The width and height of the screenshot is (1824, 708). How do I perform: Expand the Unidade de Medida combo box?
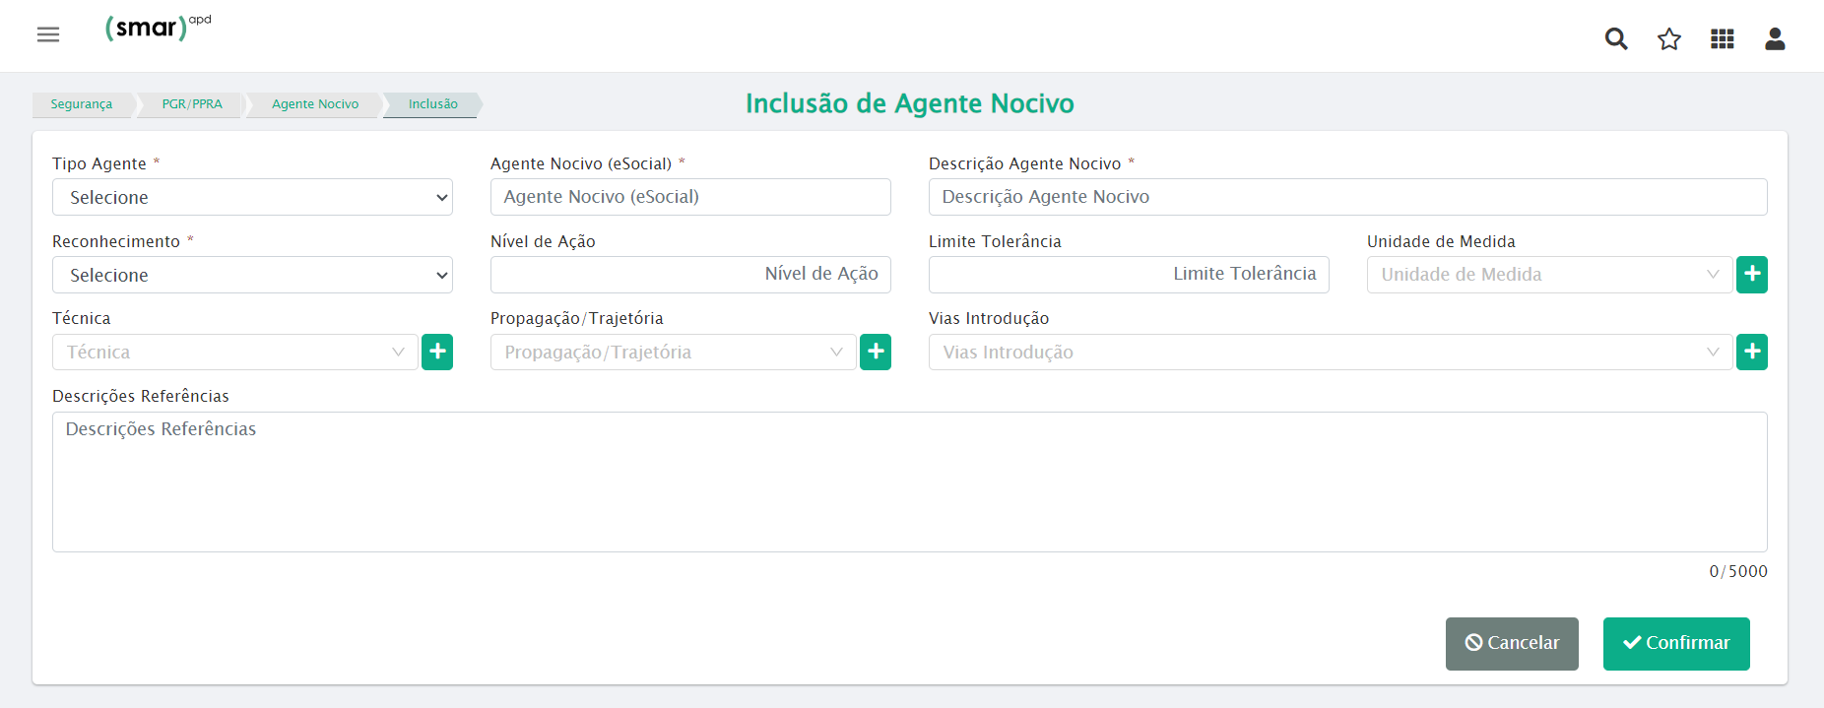1548,275
